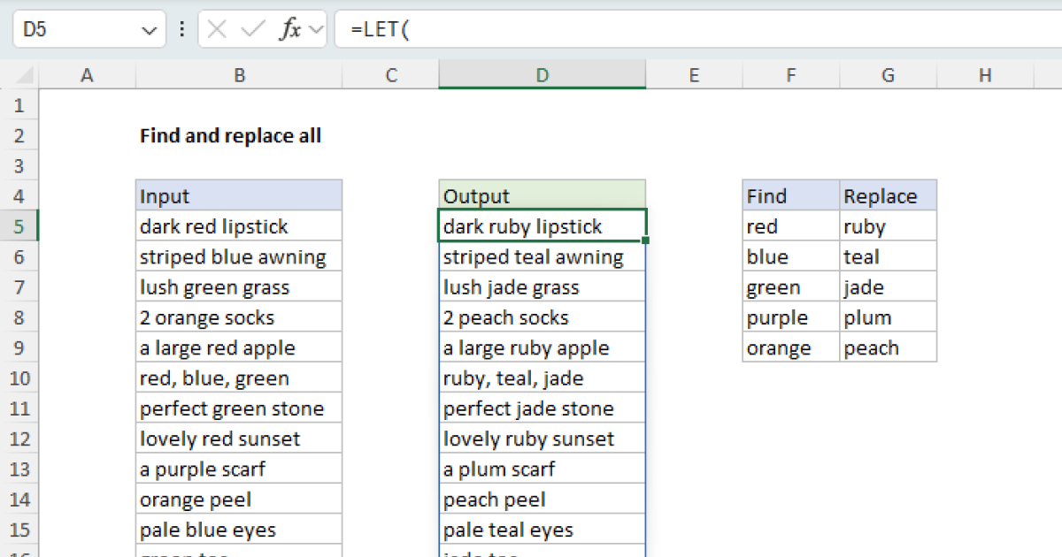The image size is (1062, 557).
Task: Expand the function list chevron beside fx
Action: coord(316,30)
